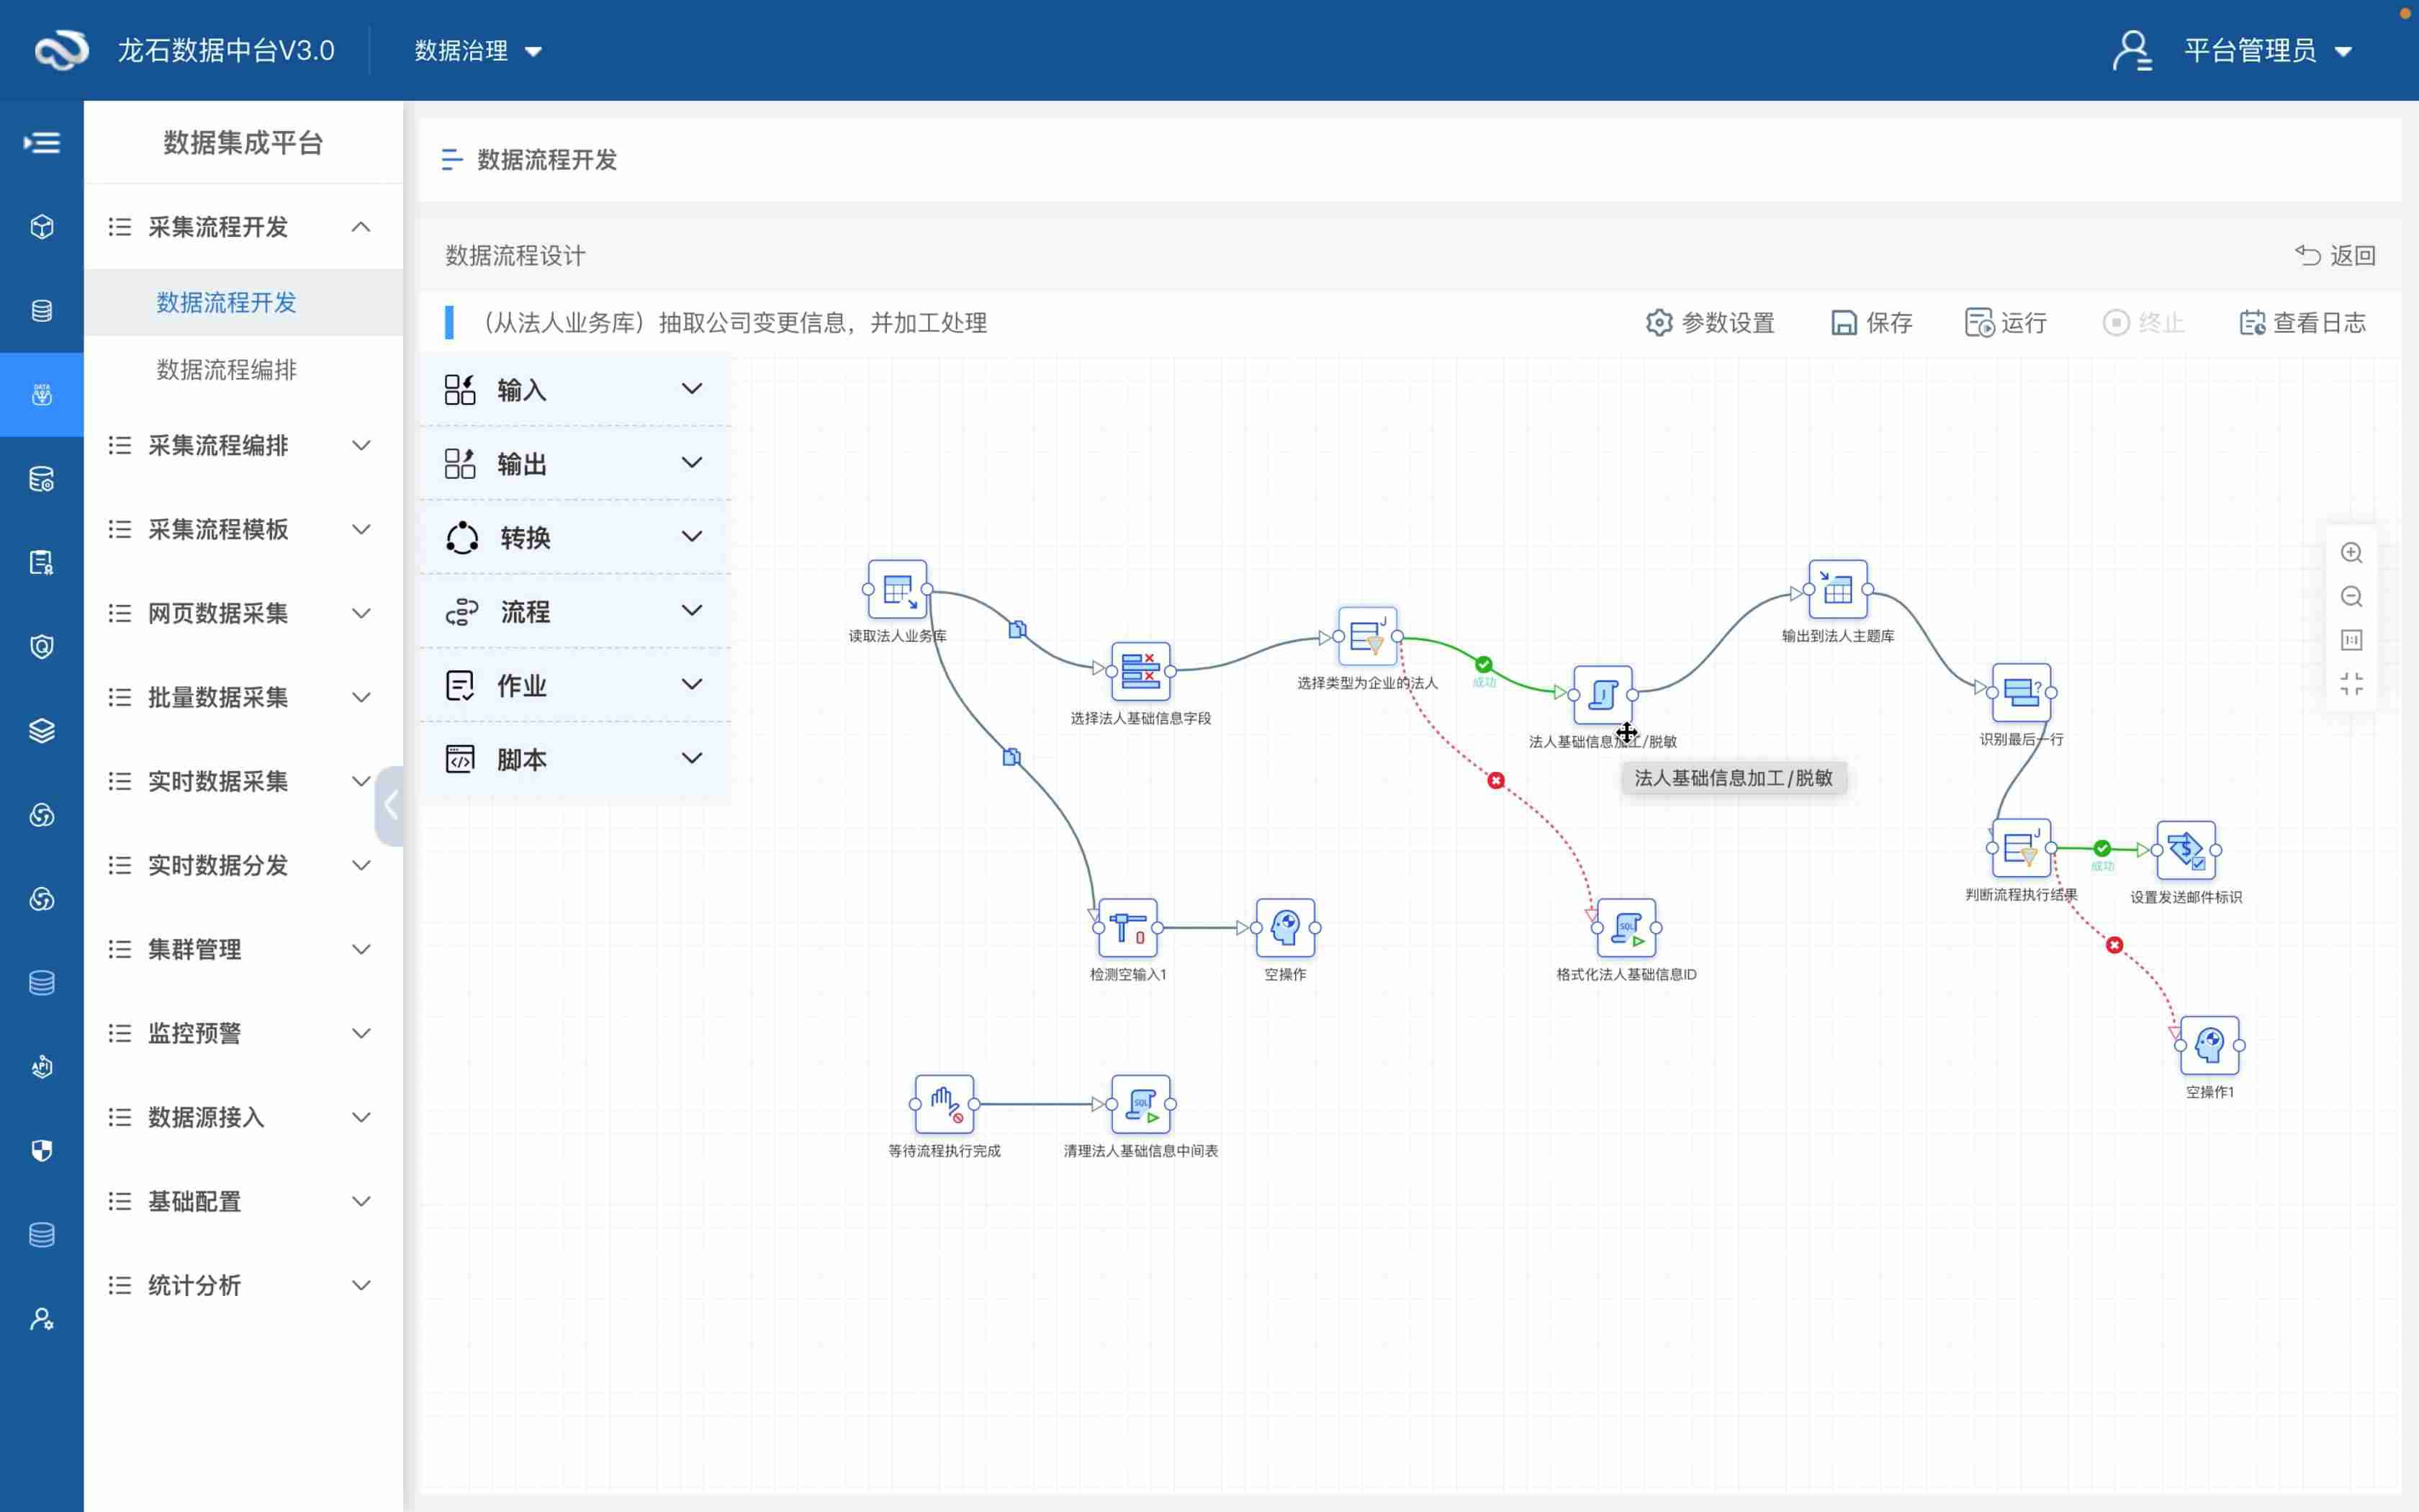Screen dimensions: 2419x1512
Task: Click the 设置发送邮件标识 node icon
Action: pyautogui.click(x=2185, y=850)
